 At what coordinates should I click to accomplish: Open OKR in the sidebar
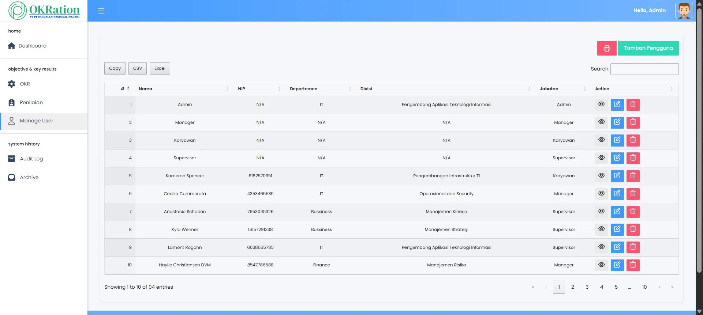(44, 84)
